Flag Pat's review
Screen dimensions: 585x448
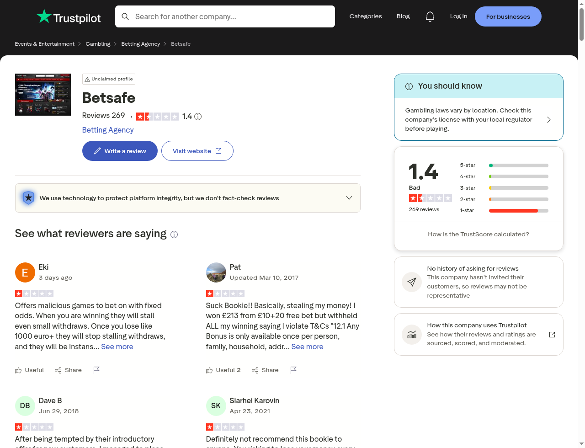pos(293,370)
